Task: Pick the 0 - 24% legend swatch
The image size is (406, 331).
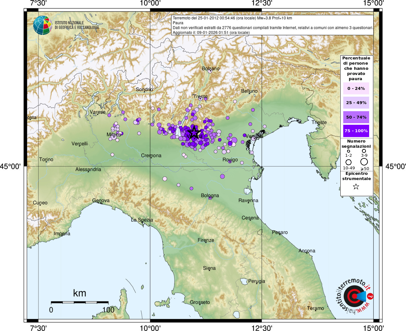Action: click(356, 88)
